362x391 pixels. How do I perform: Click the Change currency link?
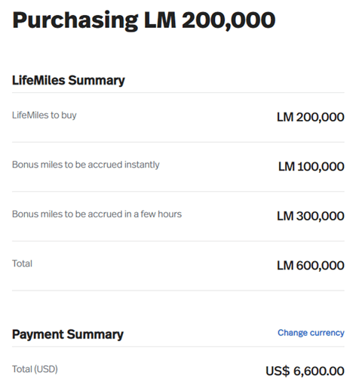[311, 333]
